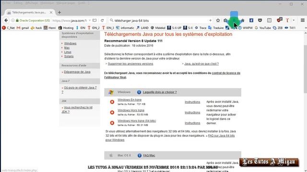Screen dimensions: 307x172
Task: Click the java.com URL address field
Action: [x=70, y=20]
